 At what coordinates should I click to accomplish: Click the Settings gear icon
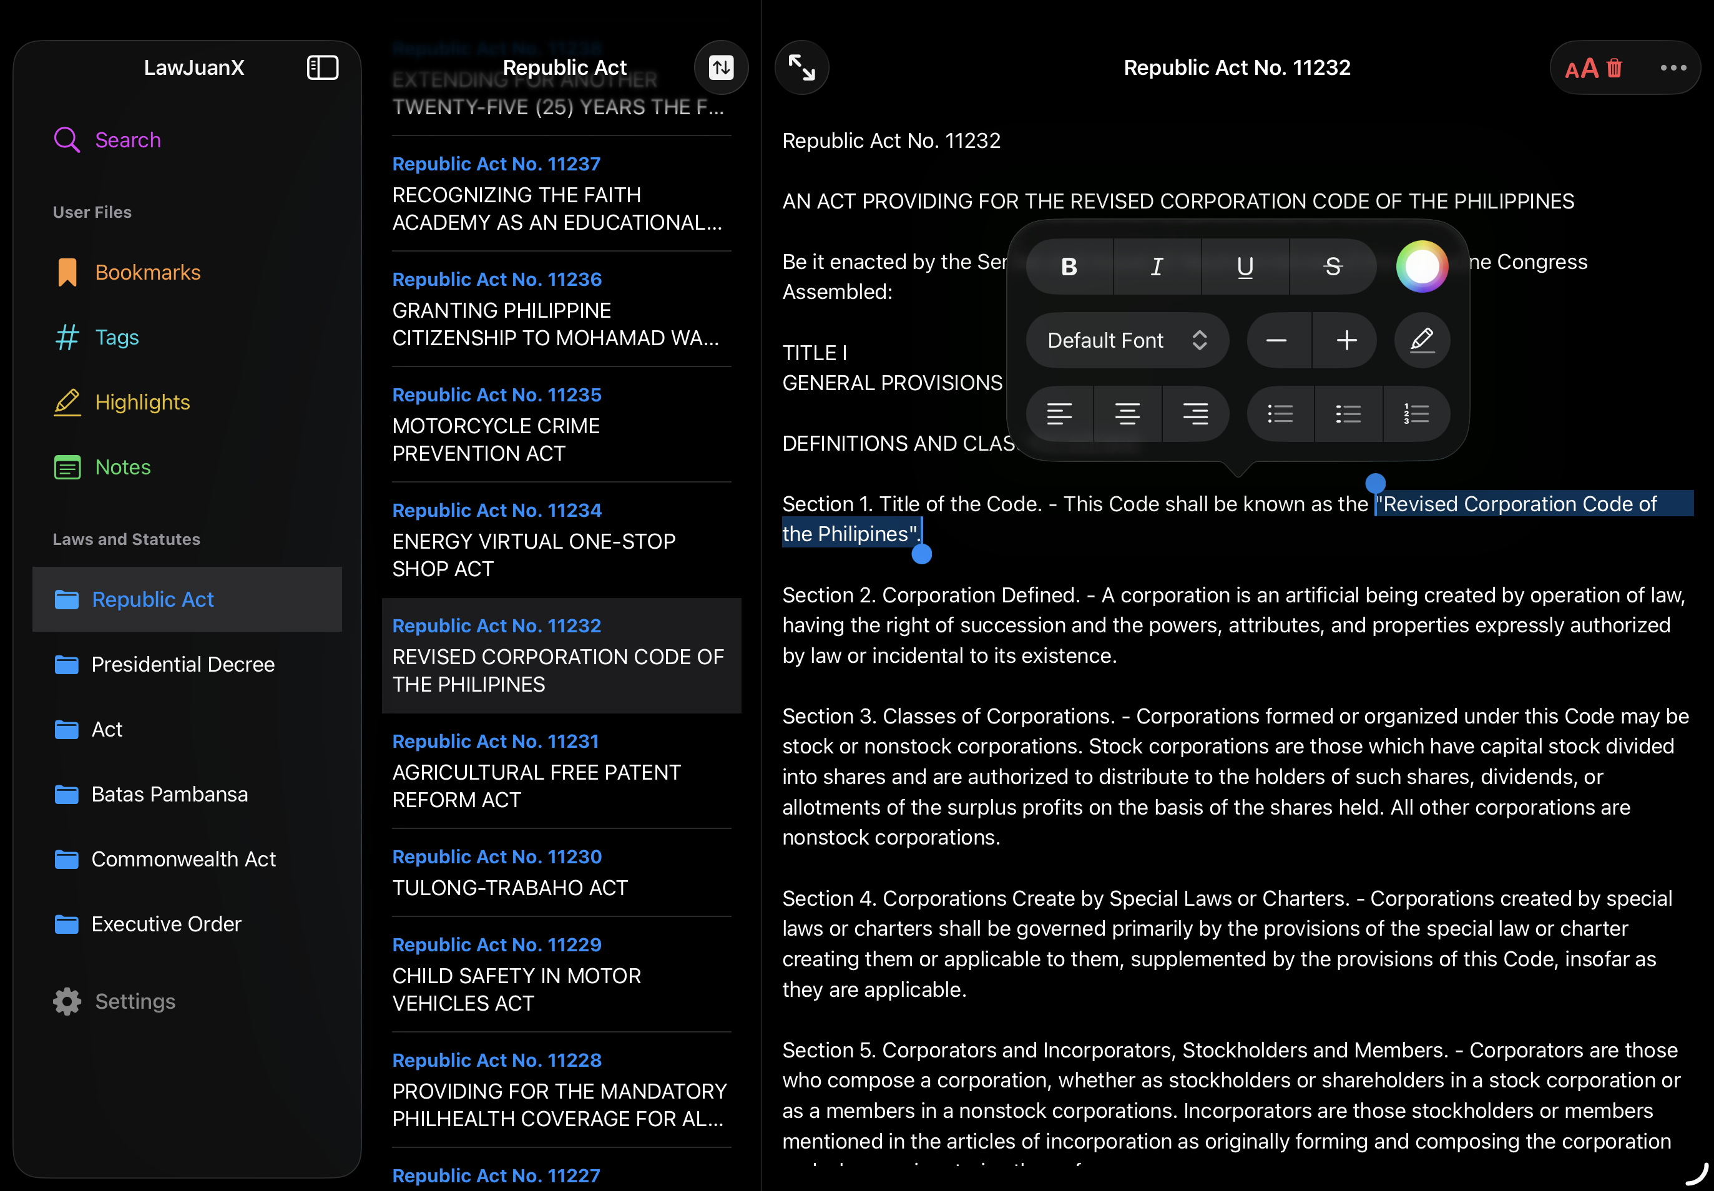pyautogui.click(x=67, y=1001)
